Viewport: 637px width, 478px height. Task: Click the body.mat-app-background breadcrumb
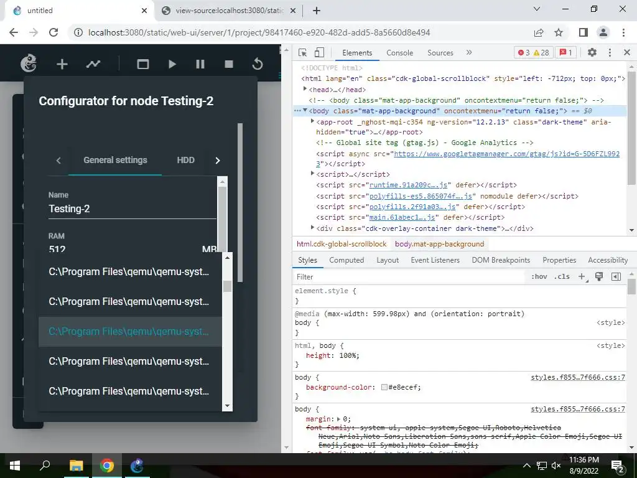[440, 244]
